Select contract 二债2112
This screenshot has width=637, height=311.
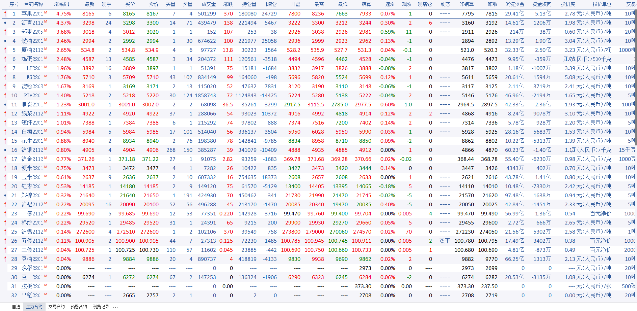pos(32,250)
